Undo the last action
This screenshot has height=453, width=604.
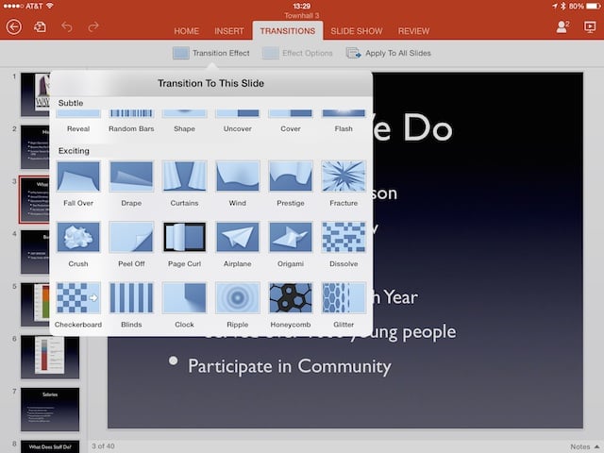click(67, 27)
